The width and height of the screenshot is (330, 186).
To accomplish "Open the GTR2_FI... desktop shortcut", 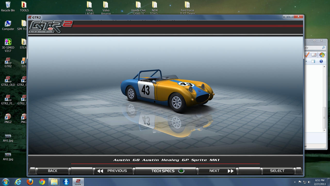I will coord(8,100).
